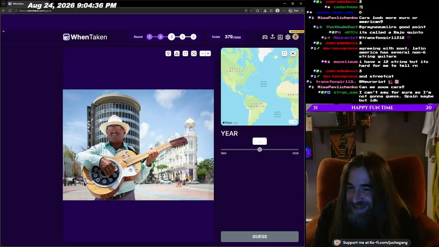
Task: Click the HAPPY FUN TIME banner
Action: coord(372,108)
